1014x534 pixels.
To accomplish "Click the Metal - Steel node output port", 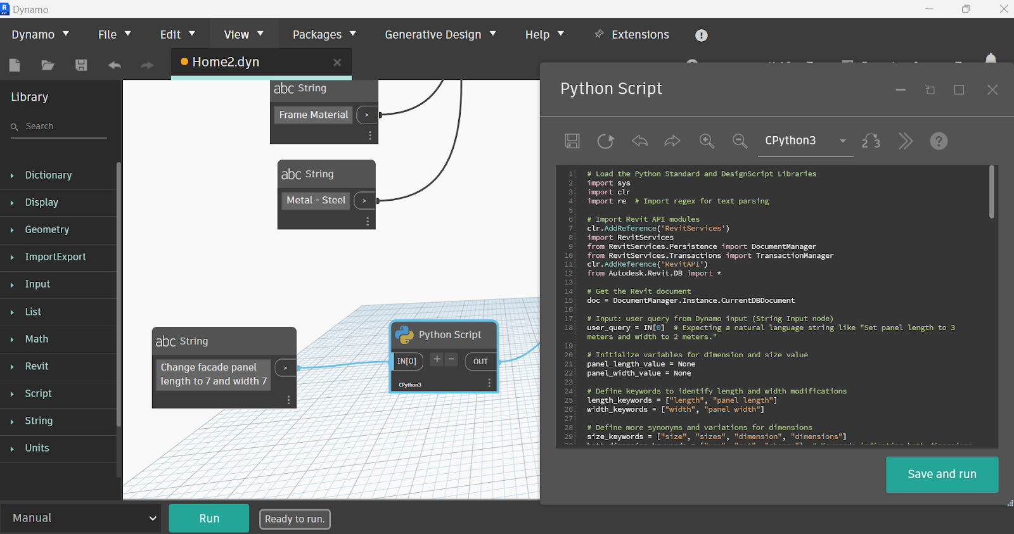I will (364, 200).
